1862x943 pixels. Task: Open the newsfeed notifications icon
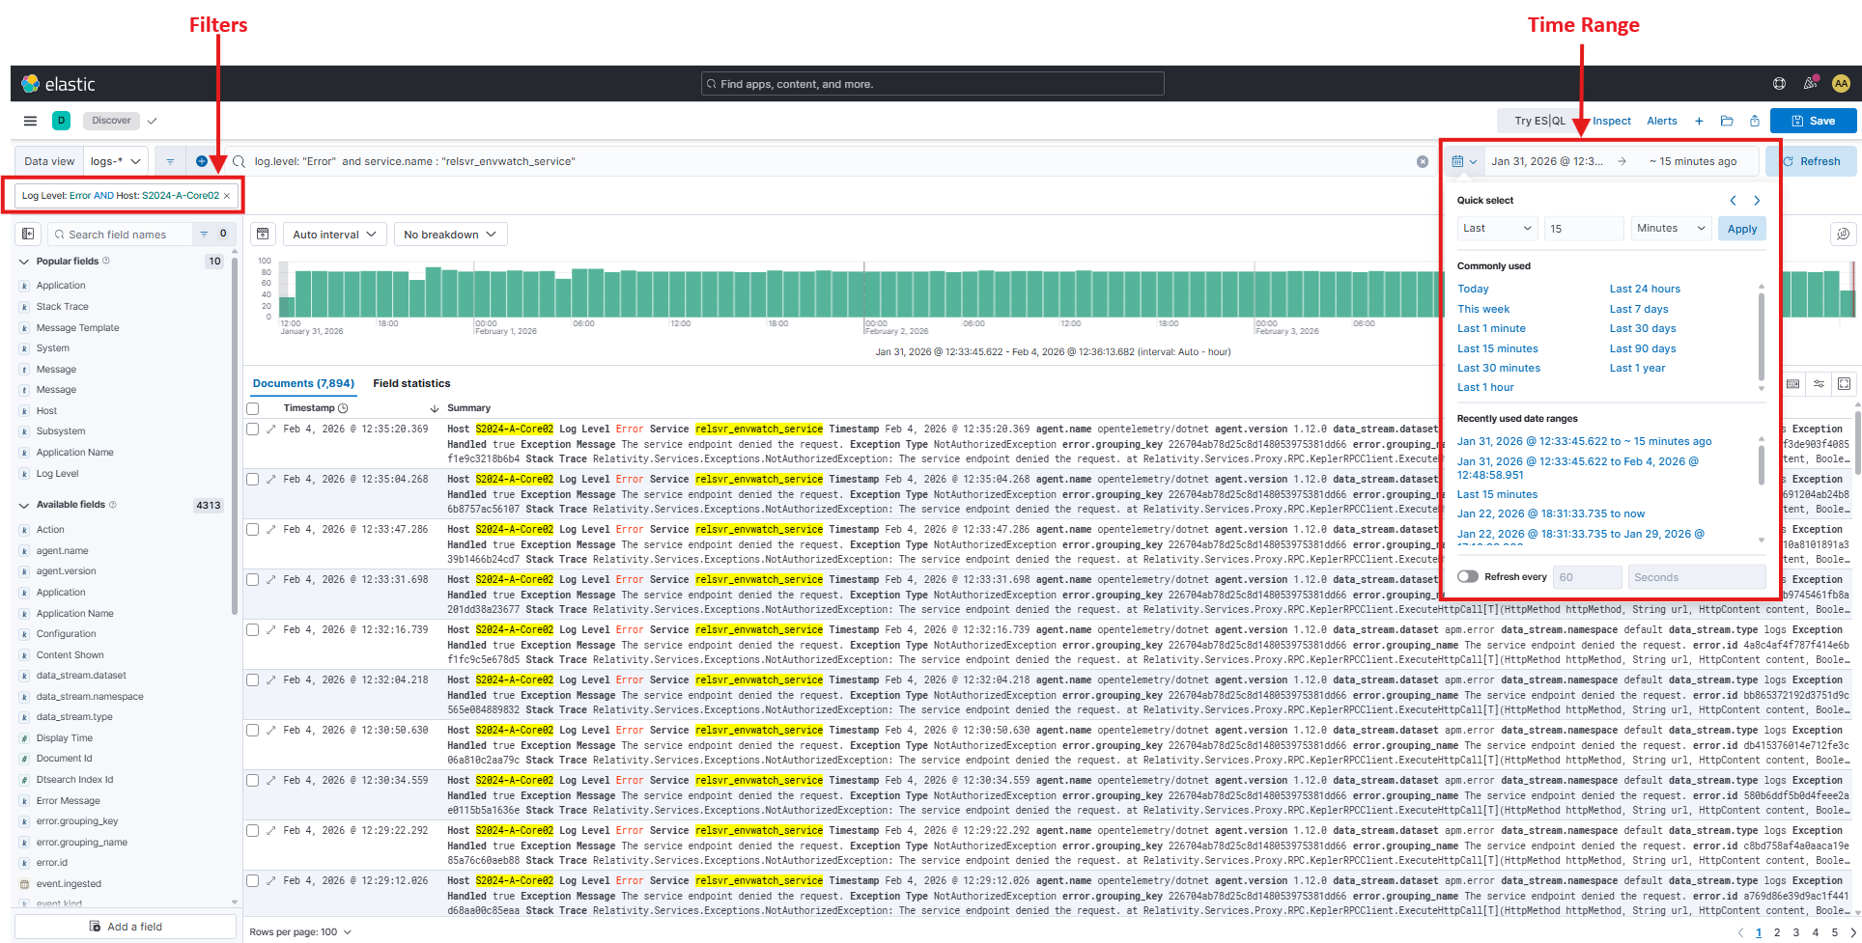coord(1810,84)
